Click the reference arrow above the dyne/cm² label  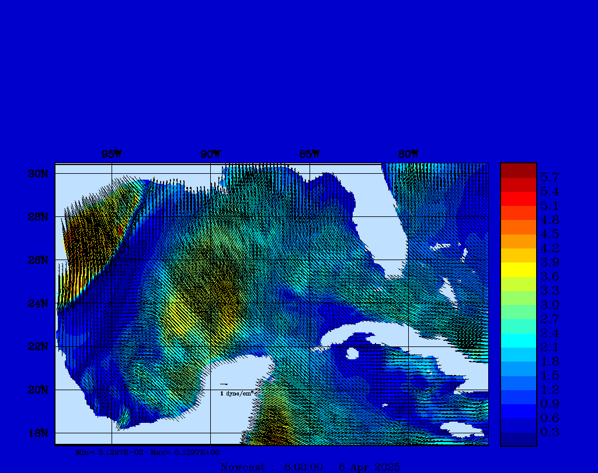pos(224,384)
